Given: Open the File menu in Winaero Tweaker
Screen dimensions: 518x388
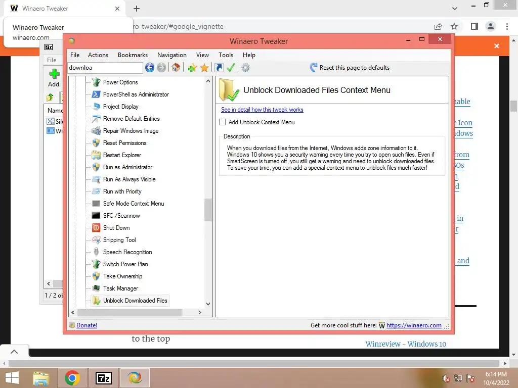Looking at the screenshot, I should pyautogui.click(x=75, y=55).
